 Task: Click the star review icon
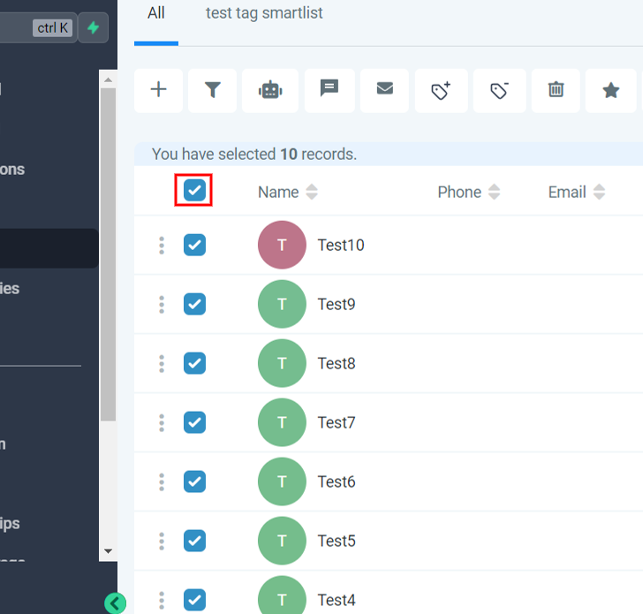(611, 90)
